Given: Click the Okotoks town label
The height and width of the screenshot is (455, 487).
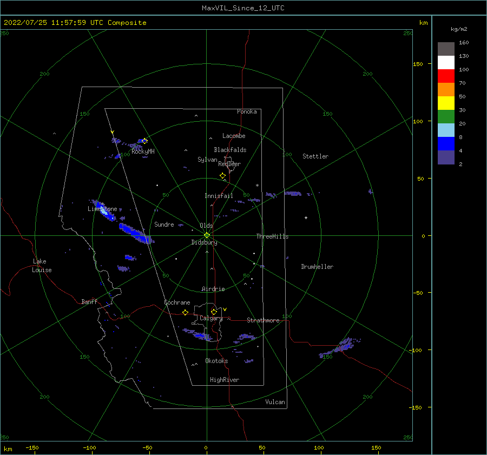Looking at the screenshot, I should (217, 361).
